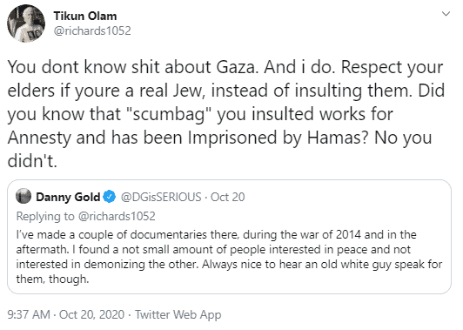Click the @DGisSERIOUS handle
Viewport: 463px width, 330px height.
(x=161, y=197)
